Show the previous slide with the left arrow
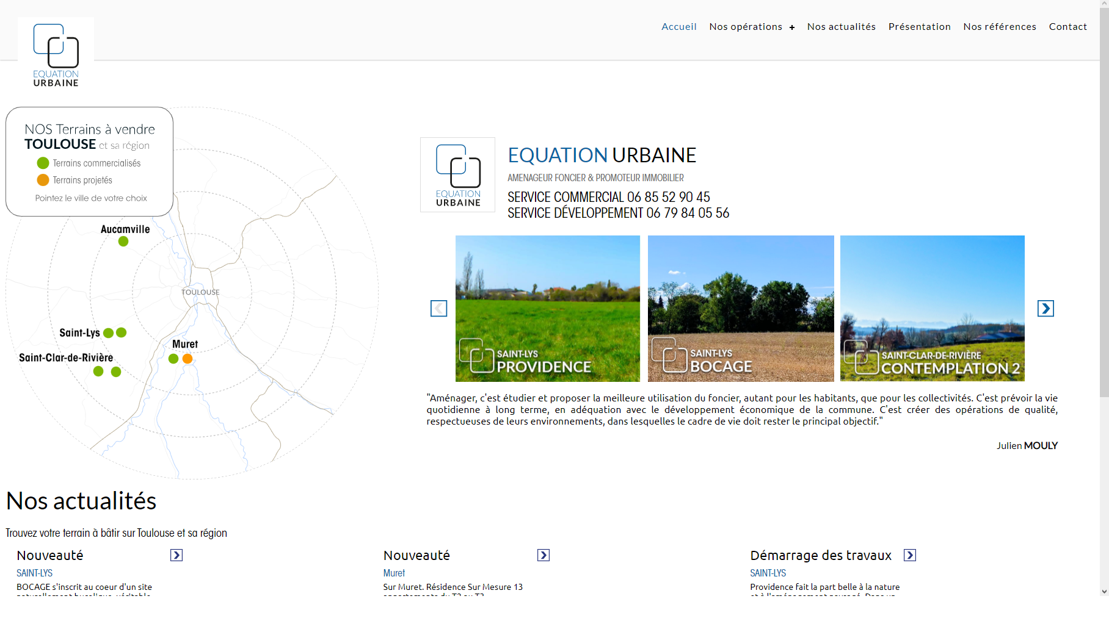 pyautogui.click(x=438, y=308)
